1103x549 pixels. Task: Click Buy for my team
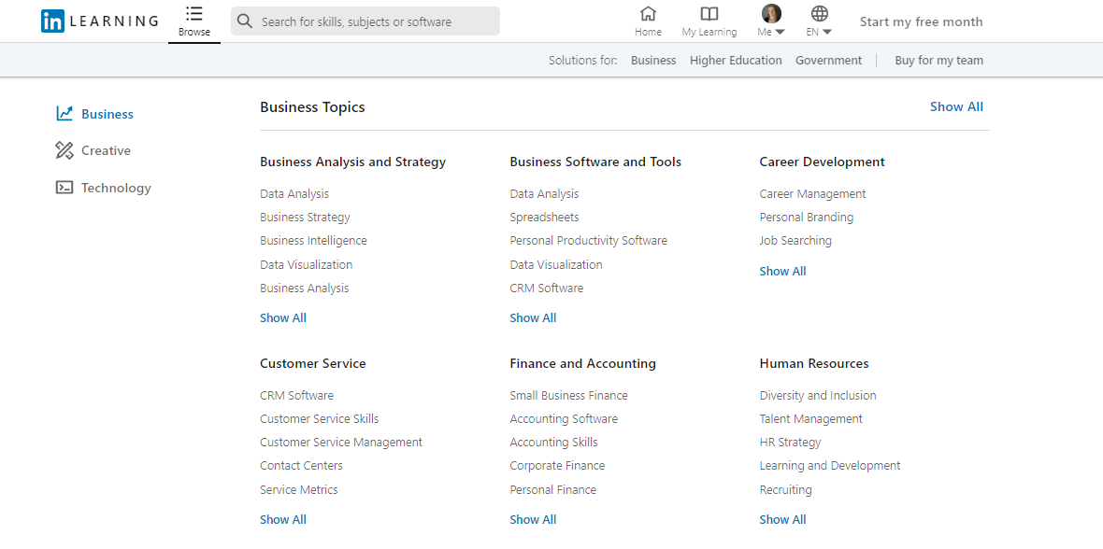click(x=939, y=61)
